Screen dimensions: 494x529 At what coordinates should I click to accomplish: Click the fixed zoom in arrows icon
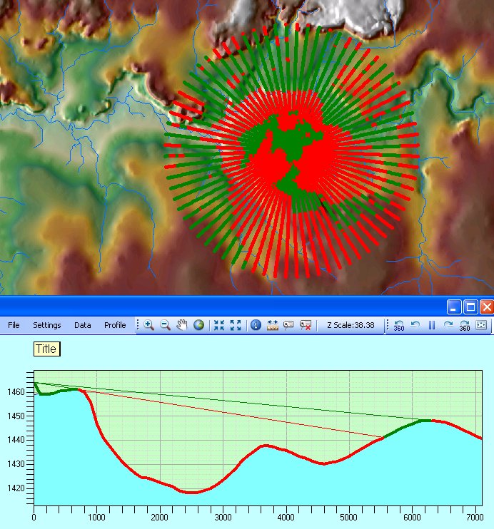219,325
